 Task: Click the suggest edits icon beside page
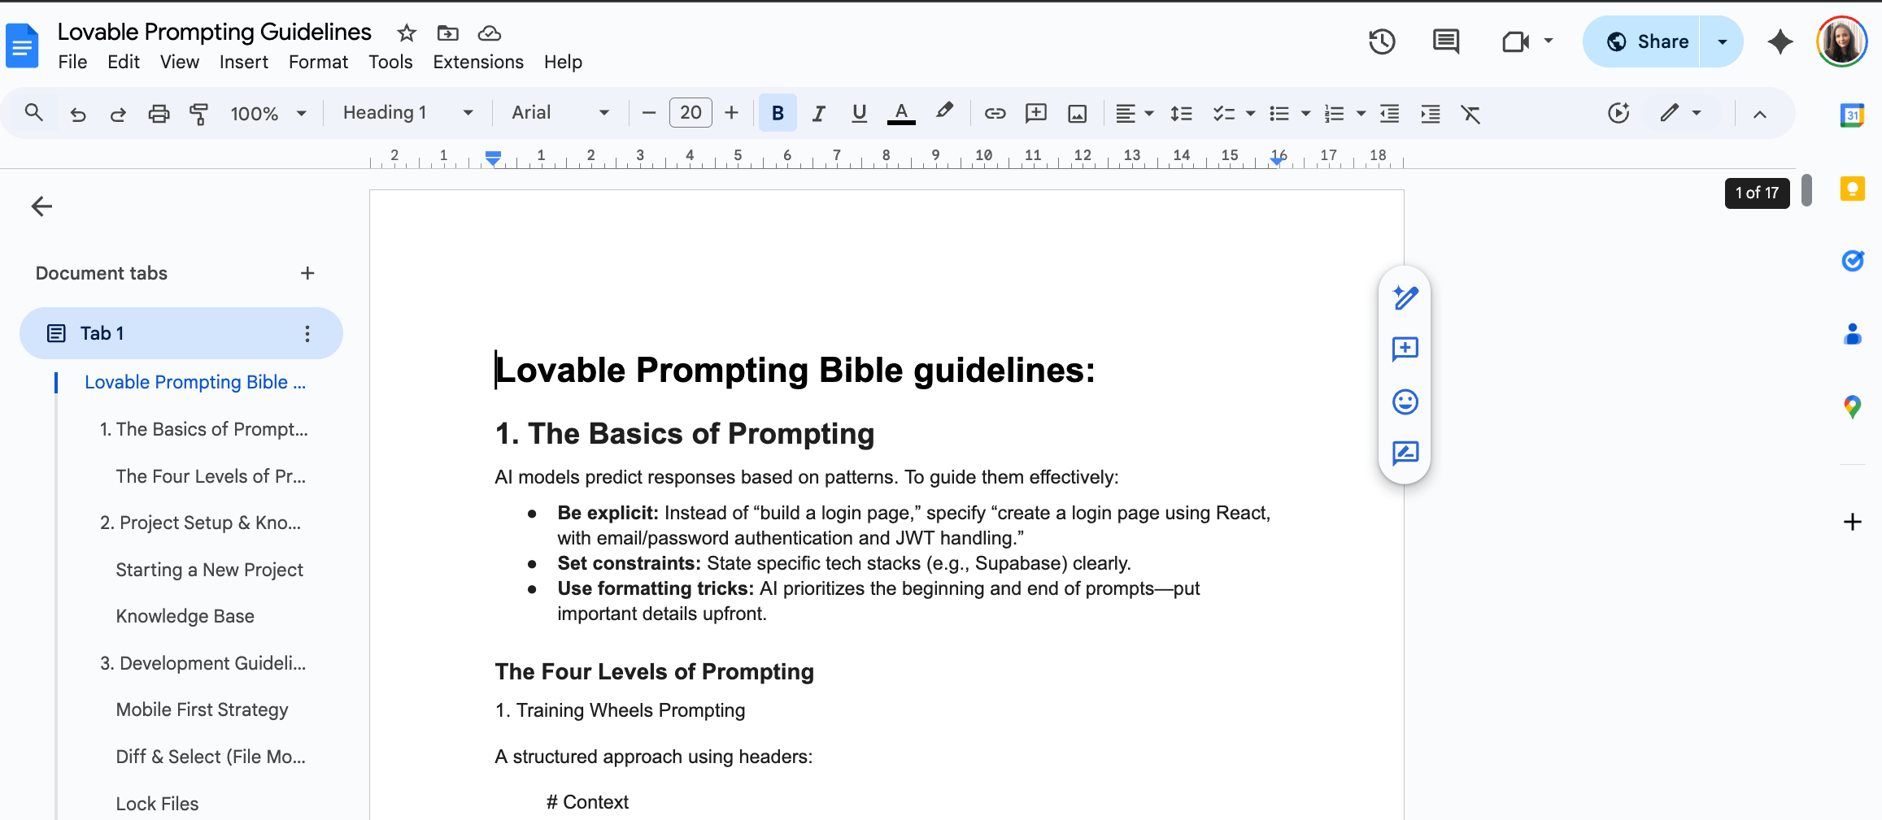point(1405,453)
